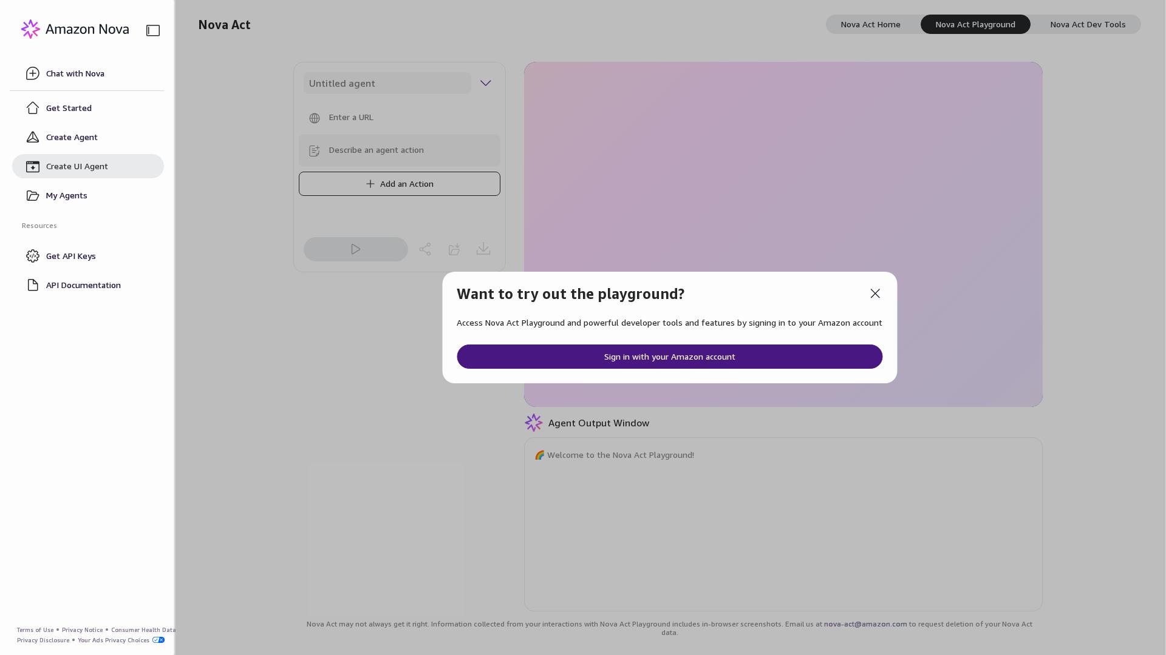This screenshot has height=655, width=1166.
Task: Click the Enter a URL field
Action: coord(401,118)
